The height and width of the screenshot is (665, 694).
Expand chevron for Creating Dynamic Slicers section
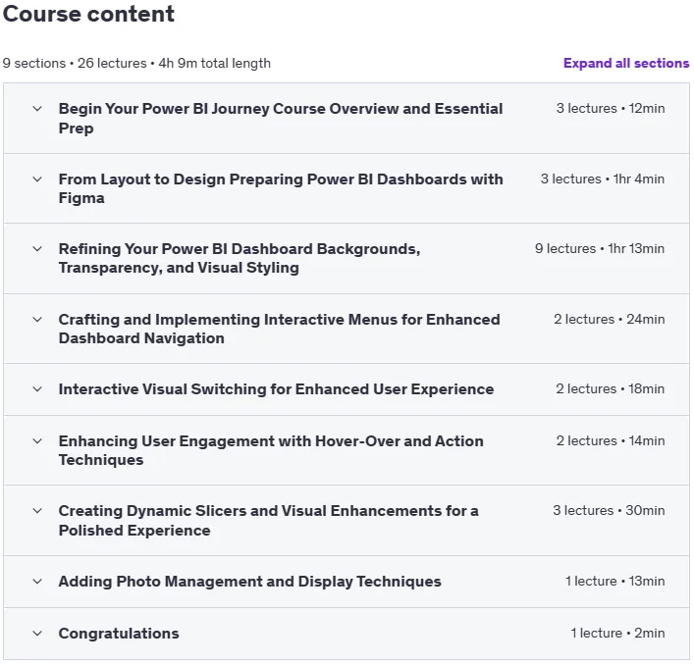click(x=37, y=511)
